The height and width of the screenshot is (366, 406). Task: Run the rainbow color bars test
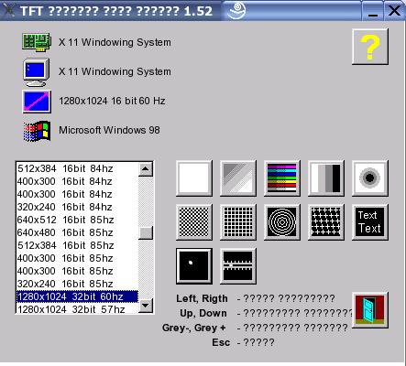[282, 178]
